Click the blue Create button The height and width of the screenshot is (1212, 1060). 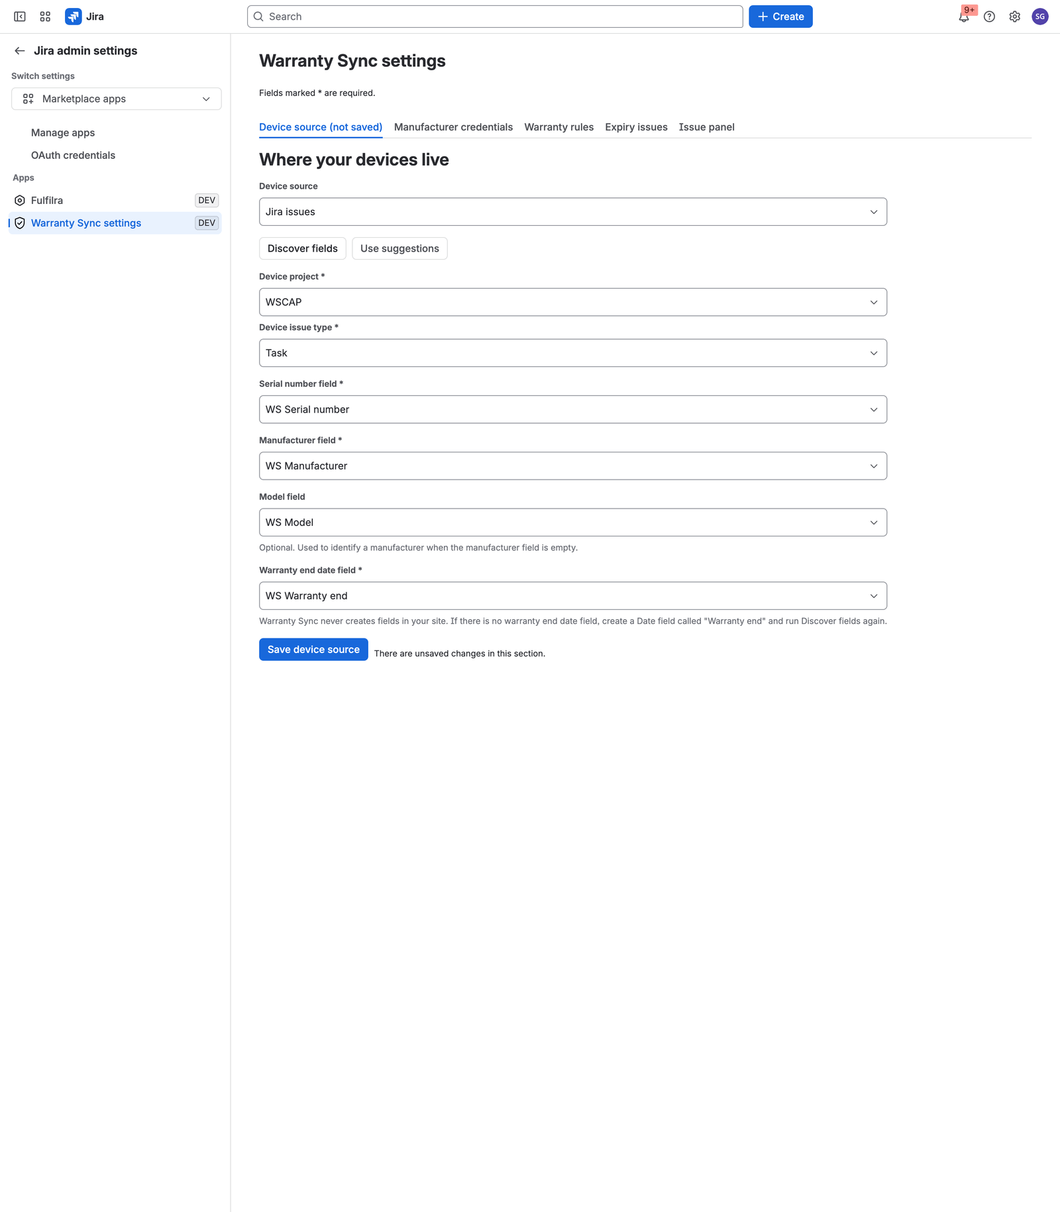780,17
